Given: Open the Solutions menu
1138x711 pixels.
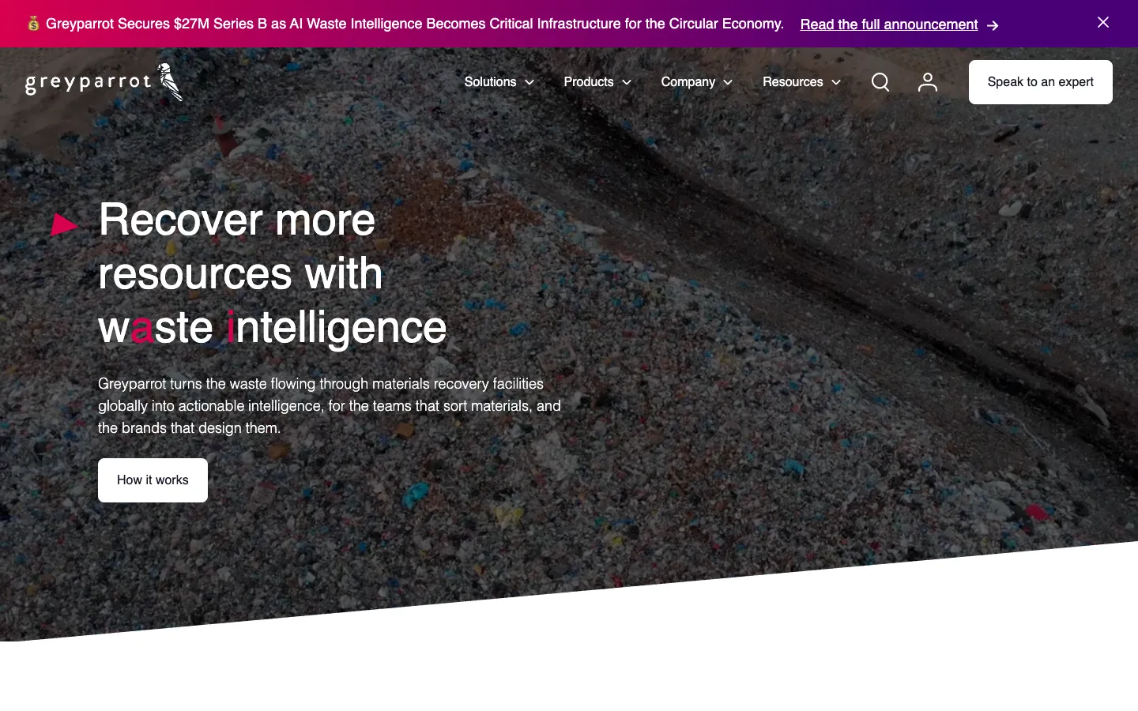Looking at the screenshot, I should pos(499,82).
